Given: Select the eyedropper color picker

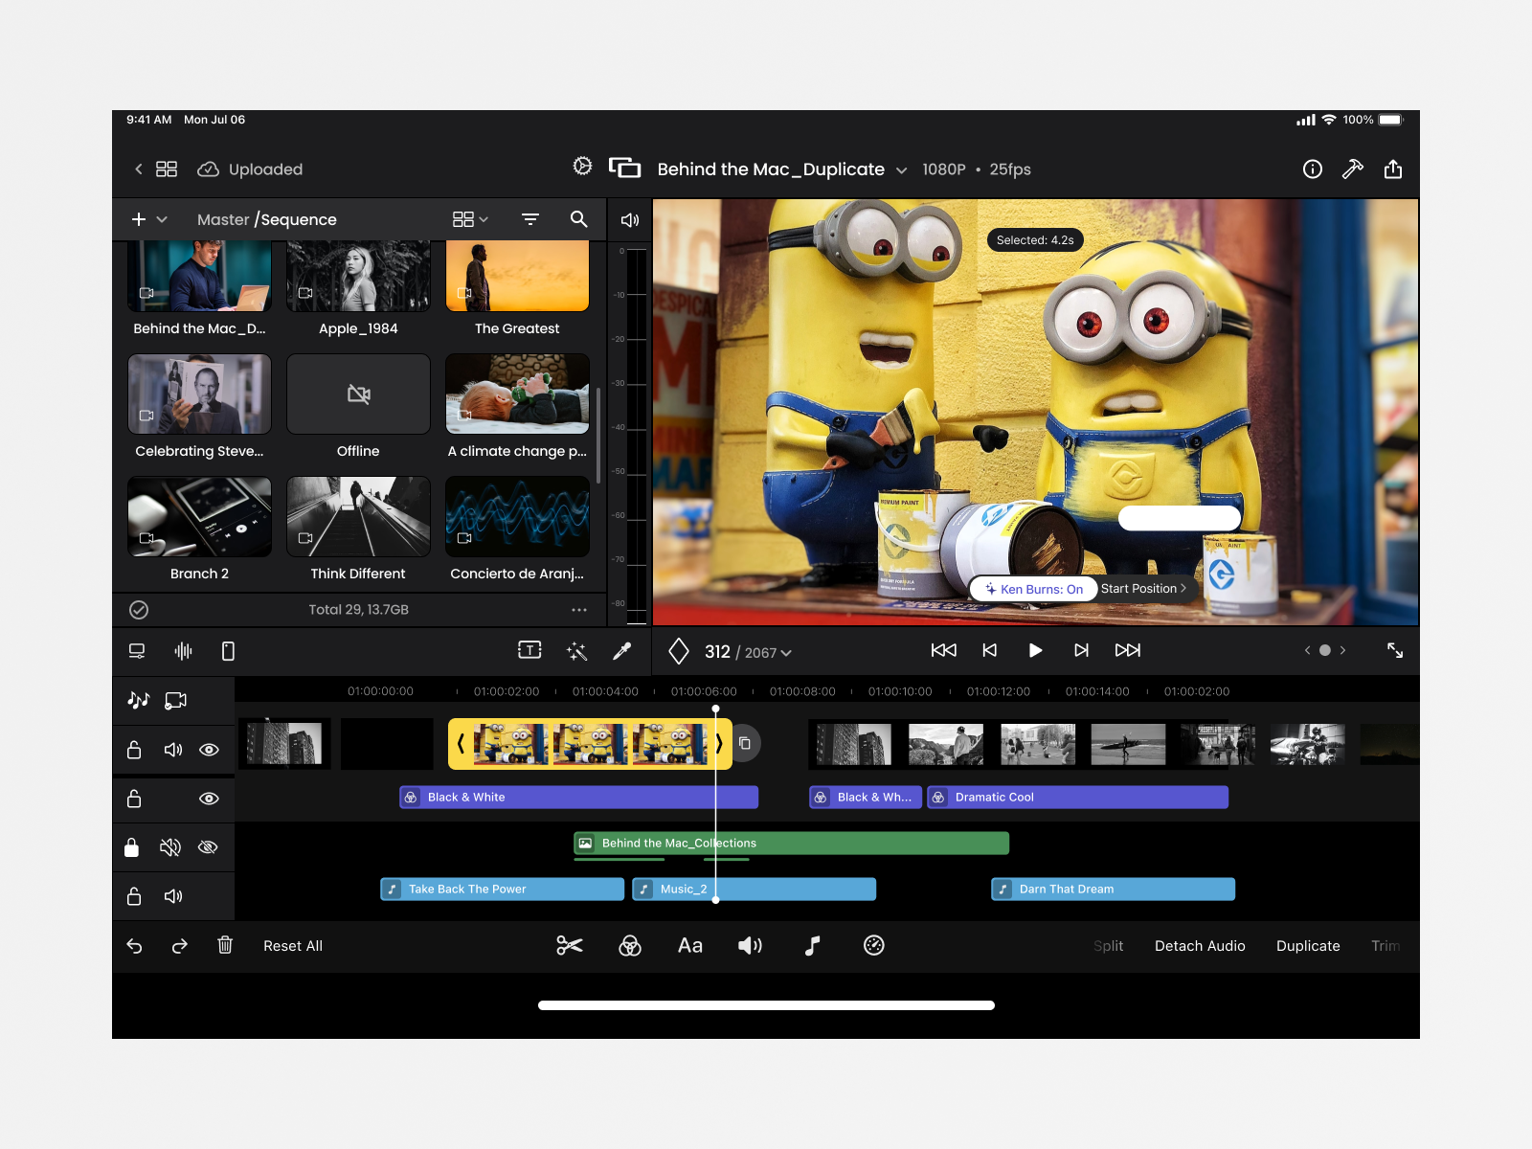Looking at the screenshot, I should [621, 651].
